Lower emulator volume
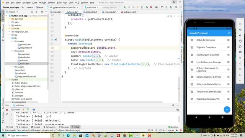Screen dimensions: 245x138 click(x=240, y=35)
